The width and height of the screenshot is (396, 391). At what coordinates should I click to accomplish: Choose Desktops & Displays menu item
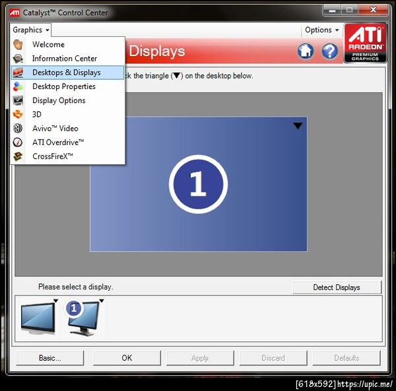[x=68, y=73]
